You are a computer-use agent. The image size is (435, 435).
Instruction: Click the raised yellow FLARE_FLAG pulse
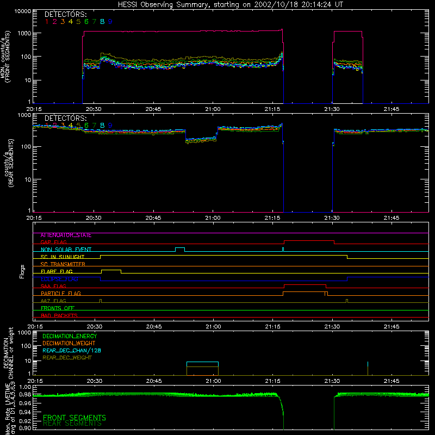111,270
